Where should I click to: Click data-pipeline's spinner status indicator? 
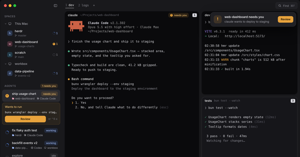[x=54, y=73]
